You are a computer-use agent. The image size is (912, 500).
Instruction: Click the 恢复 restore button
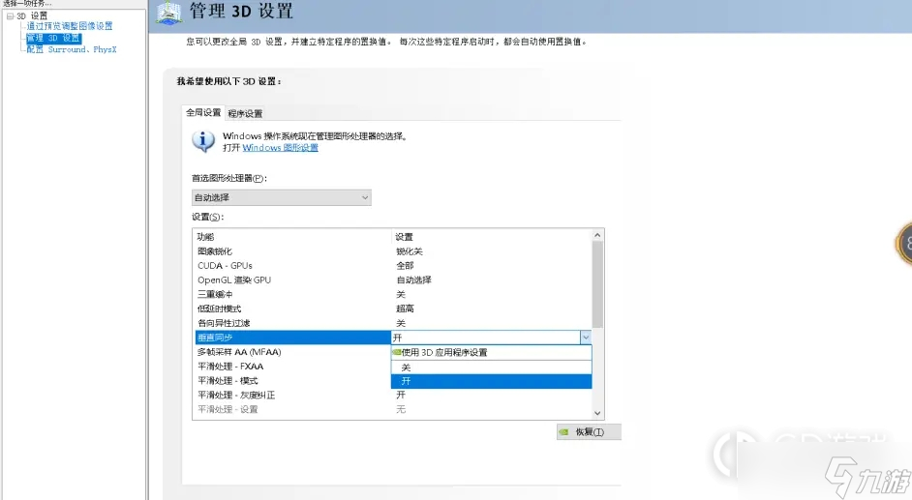click(x=589, y=432)
